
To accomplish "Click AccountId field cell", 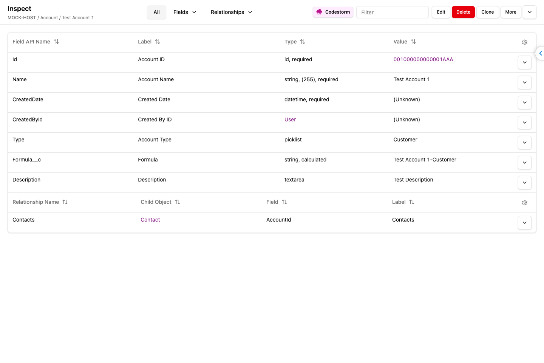I will 279,220.
